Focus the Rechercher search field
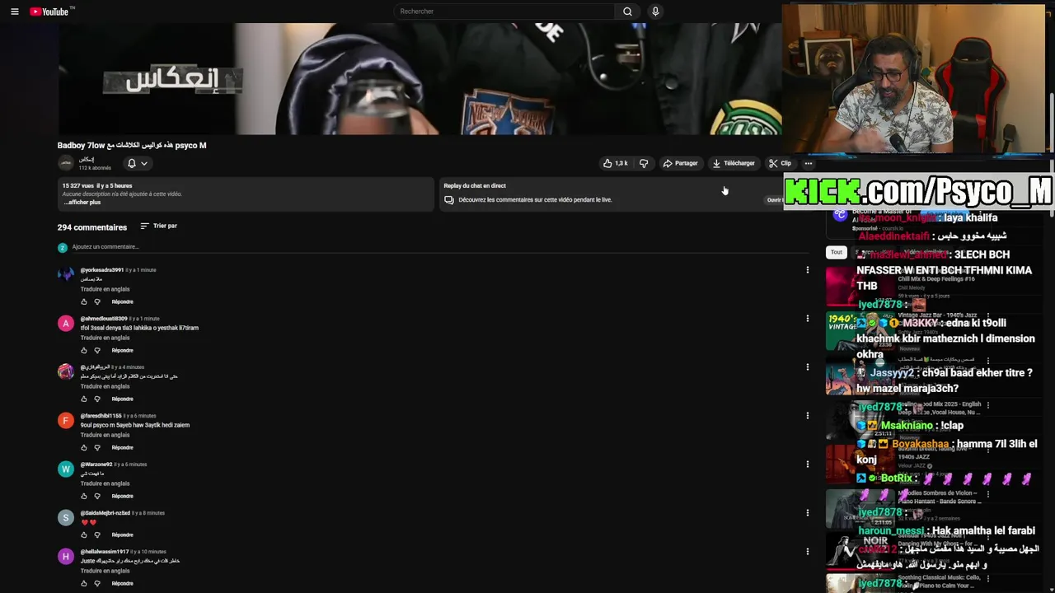Viewport: 1055px width, 593px height. point(504,12)
